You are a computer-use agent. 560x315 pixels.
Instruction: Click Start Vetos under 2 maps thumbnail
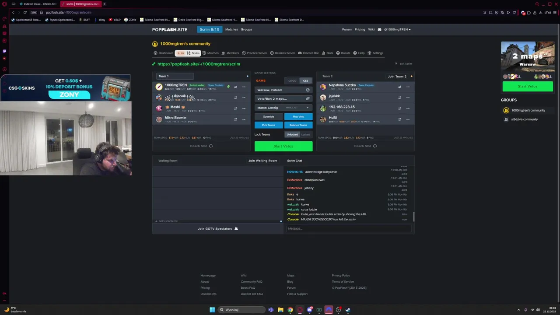[x=528, y=86]
